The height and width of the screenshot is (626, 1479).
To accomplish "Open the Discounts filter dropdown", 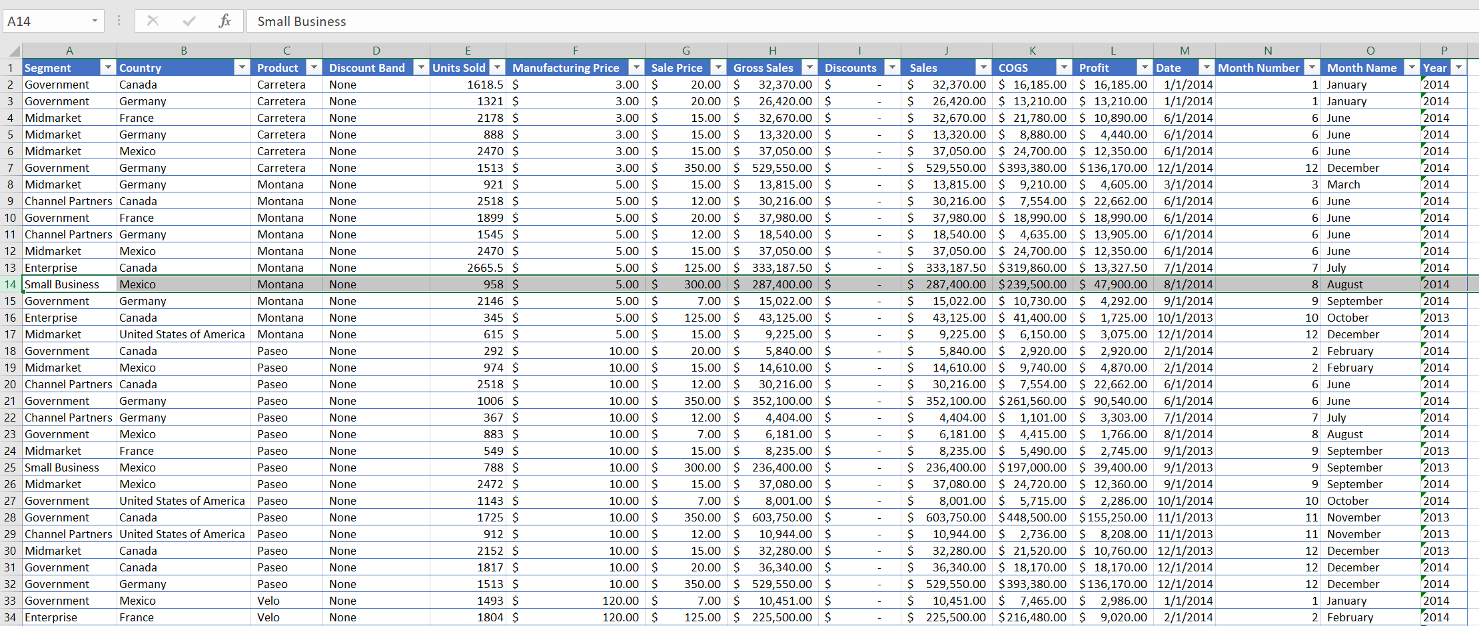I will click(x=892, y=67).
